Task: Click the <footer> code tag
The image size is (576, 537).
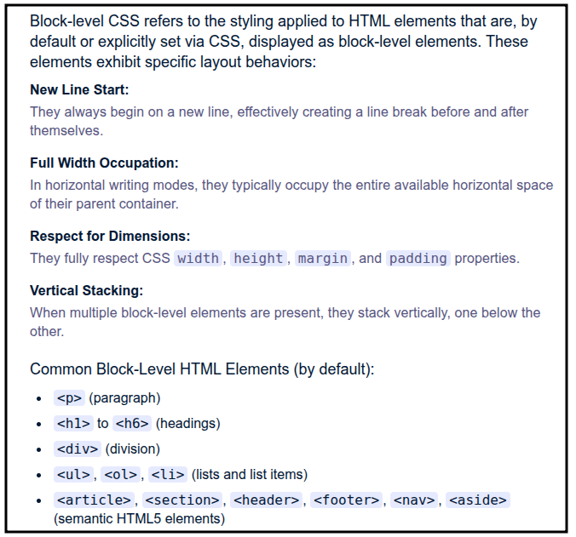Action: (346, 500)
